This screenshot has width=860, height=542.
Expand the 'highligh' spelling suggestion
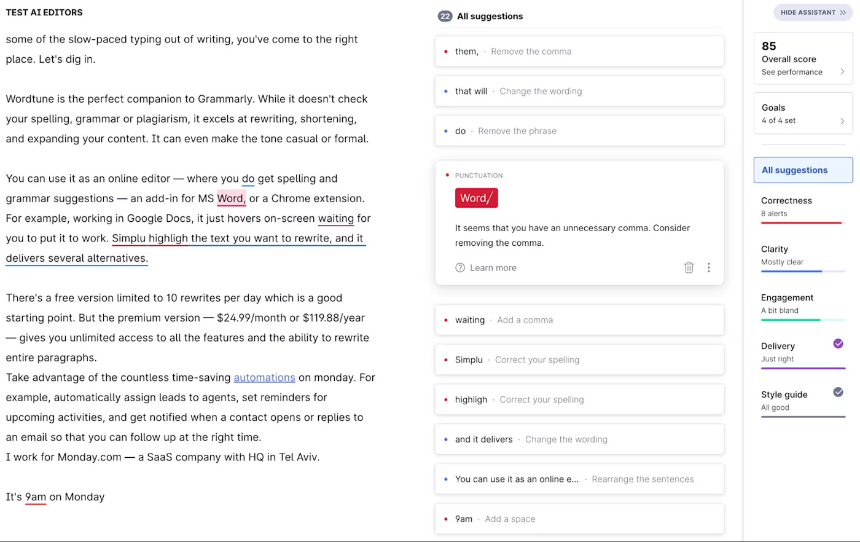click(x=579, y=399)
